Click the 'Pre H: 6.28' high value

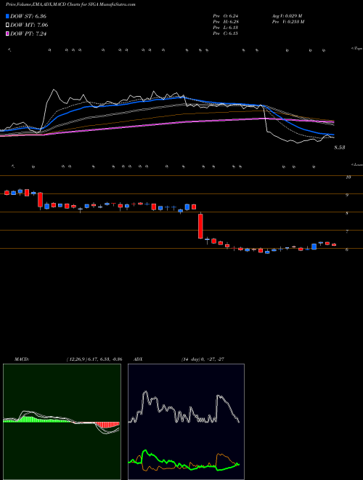click(226, 22)
